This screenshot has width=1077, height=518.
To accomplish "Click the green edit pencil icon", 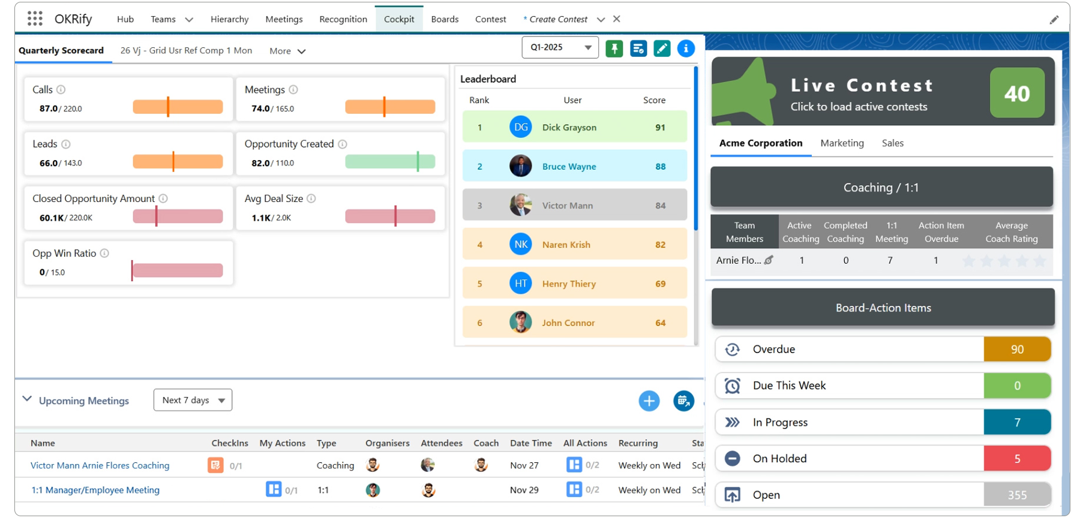I will 662,49.
